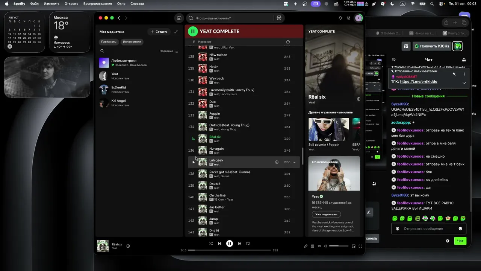Seek in the song progress bar

pyautogui.click(x=229, y=250)
